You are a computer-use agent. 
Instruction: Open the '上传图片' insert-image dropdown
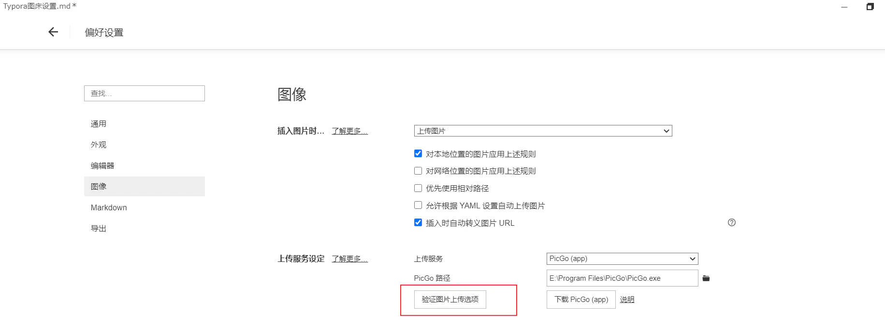coord(543,131)
